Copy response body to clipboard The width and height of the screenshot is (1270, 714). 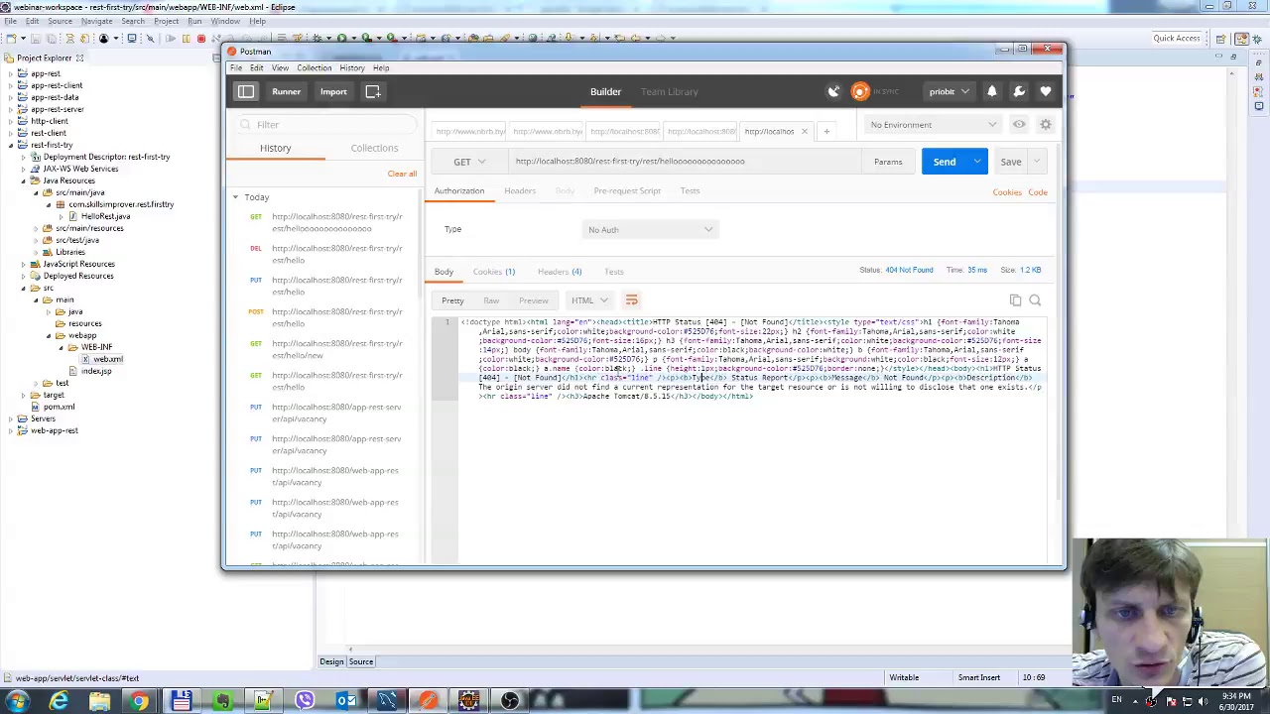point(1015,300)
